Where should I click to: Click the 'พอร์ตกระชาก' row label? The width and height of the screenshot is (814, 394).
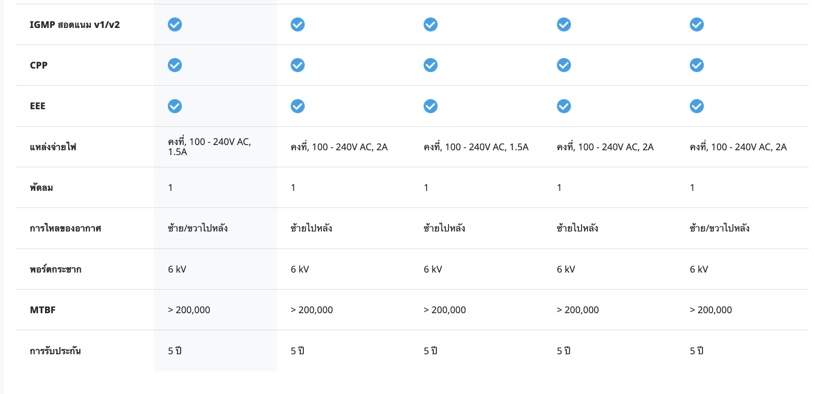[56, 270]
